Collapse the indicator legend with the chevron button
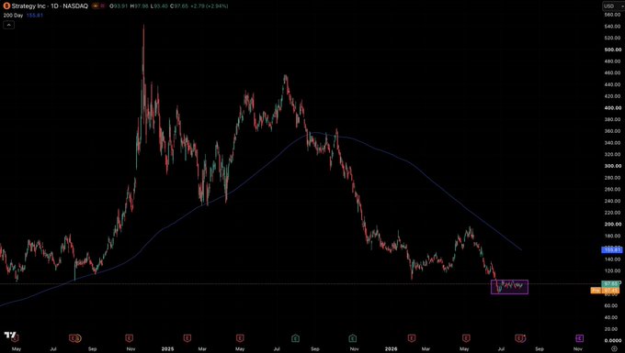625x353 pixels. click(9, 25)
